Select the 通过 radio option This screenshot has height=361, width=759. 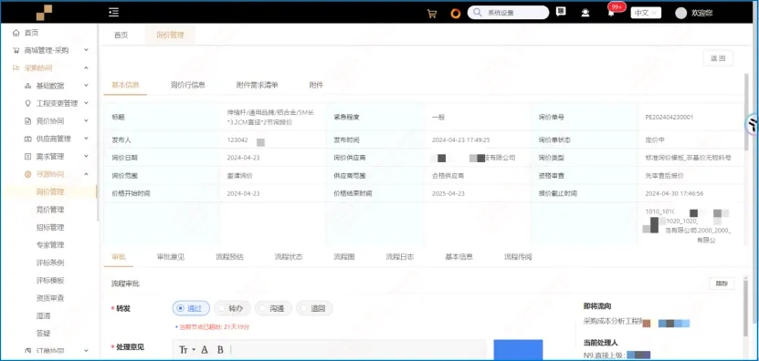point(191,308)
